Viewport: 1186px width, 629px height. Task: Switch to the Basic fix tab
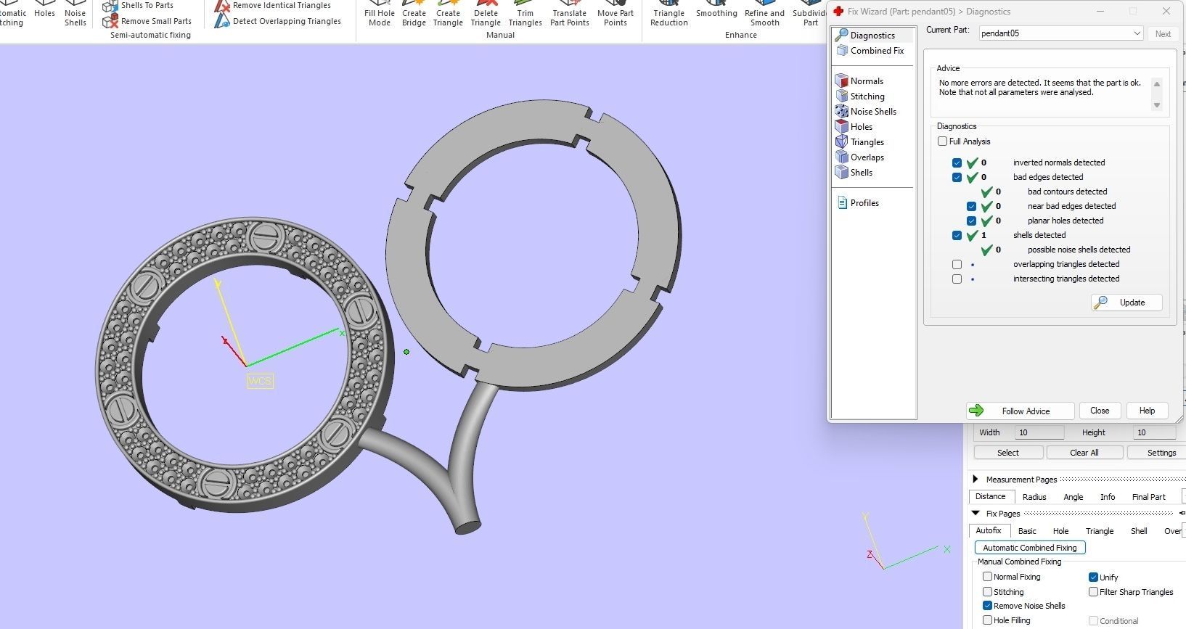(x=1027, y=531)
